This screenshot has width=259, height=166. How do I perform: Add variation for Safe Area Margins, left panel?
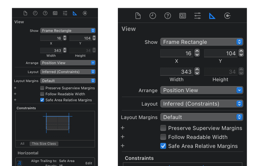click(15, 100)
